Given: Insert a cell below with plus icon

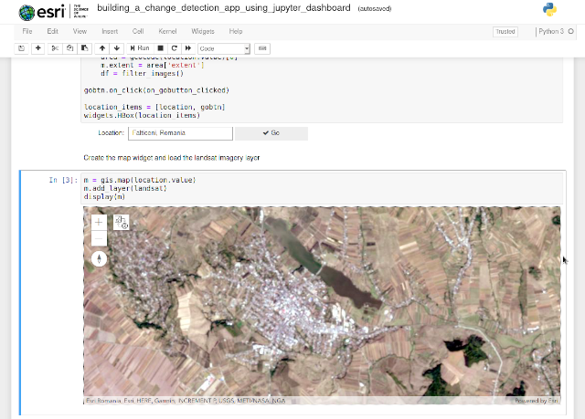Looking at the screenshot, I should (38, 48).
